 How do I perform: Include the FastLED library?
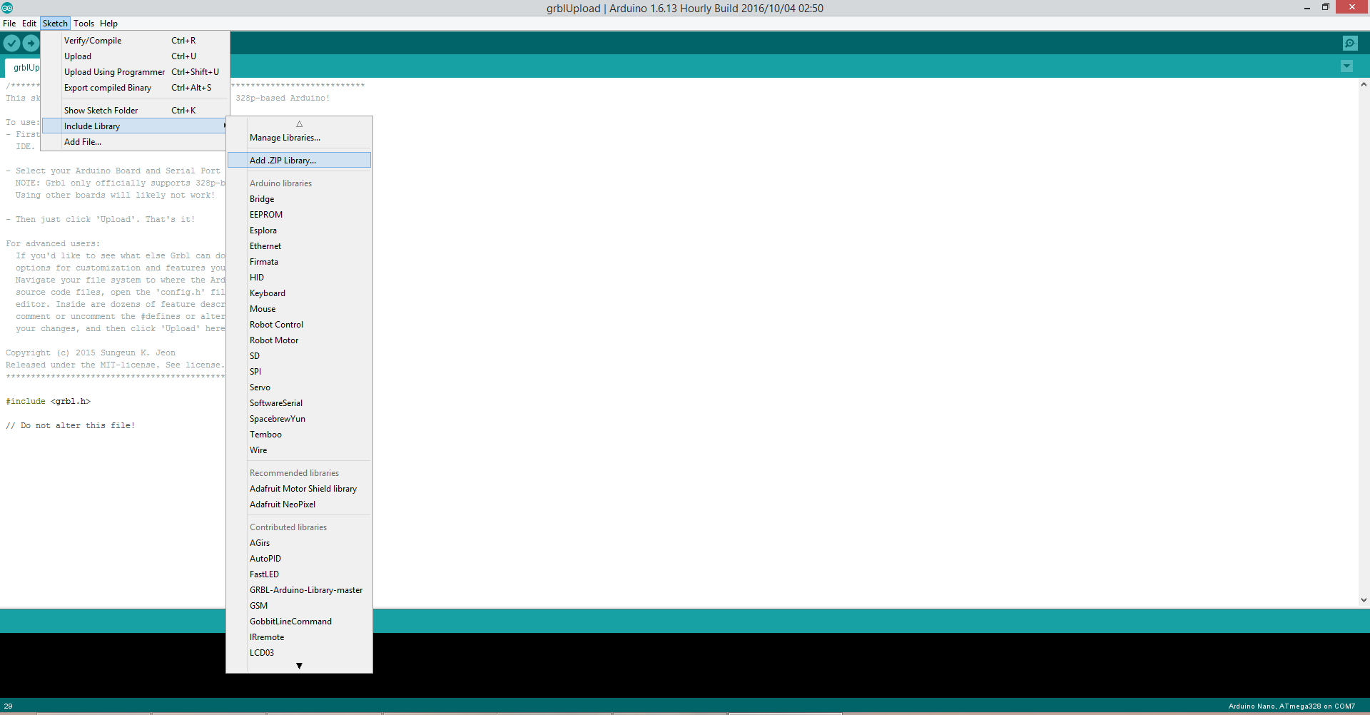(x=299, y=574)
